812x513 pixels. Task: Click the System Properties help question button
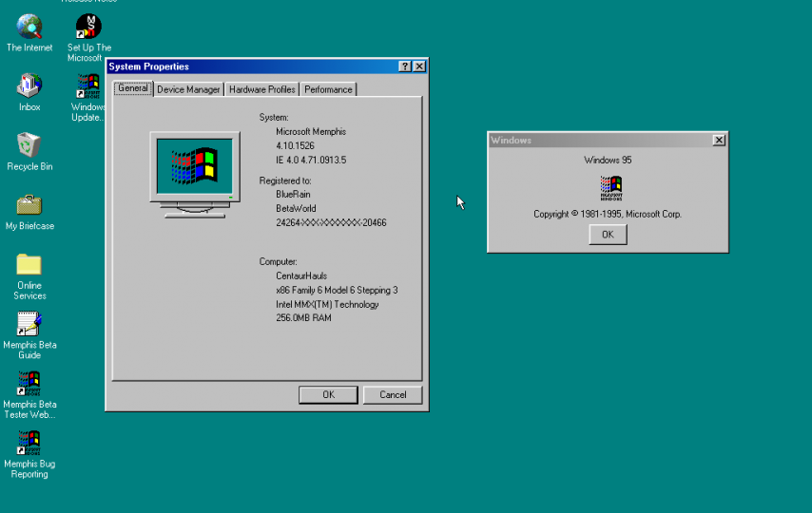[405, 66]
